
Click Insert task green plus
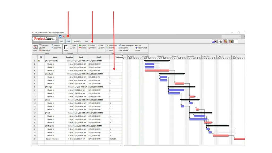[82, 45]
